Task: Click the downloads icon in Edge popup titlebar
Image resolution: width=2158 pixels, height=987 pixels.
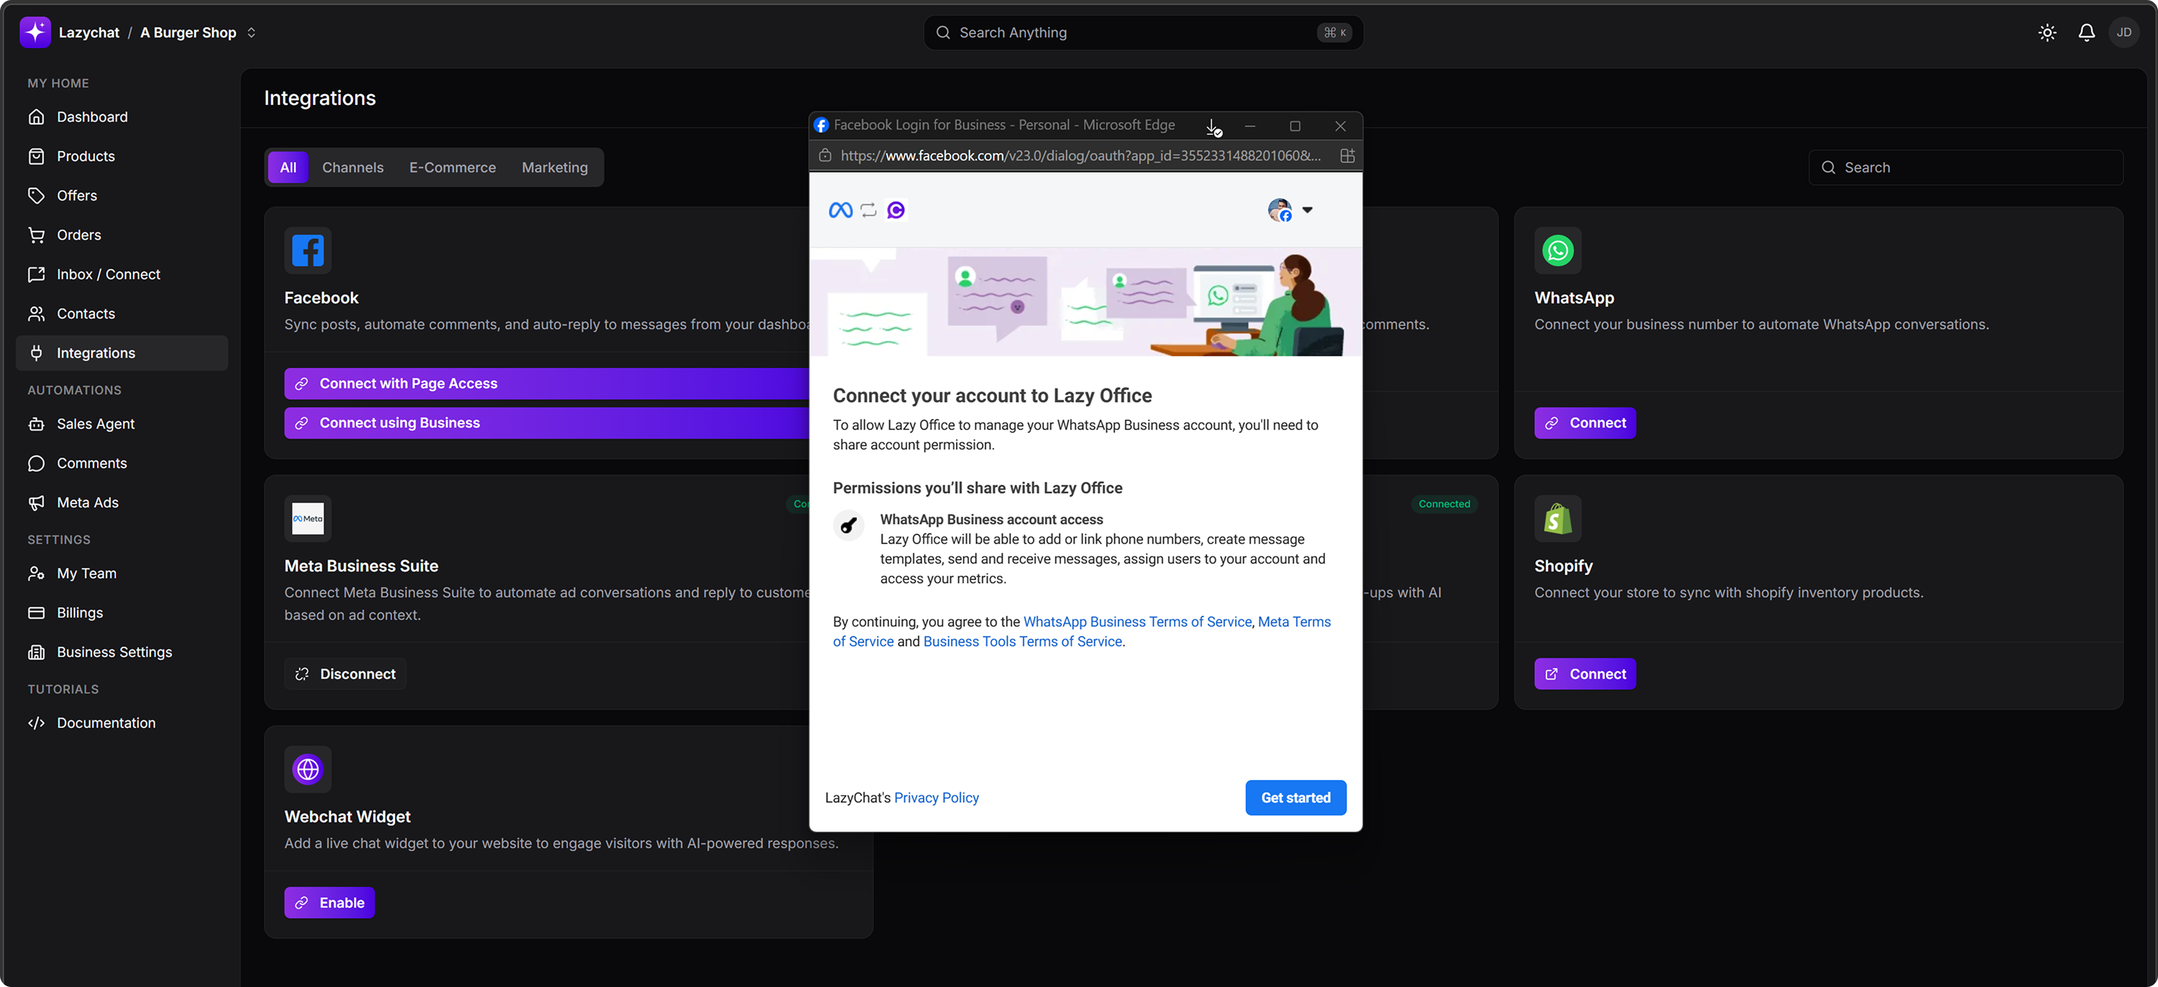Action: coord(1212,127)
